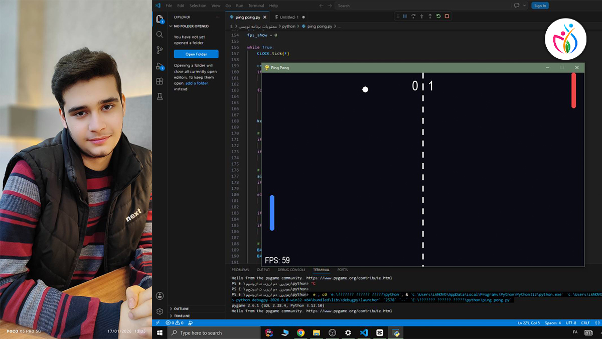Viewport: 602px width, 339px height.
Task: Open the Terminal menu
Action: [x=256, y=6]
